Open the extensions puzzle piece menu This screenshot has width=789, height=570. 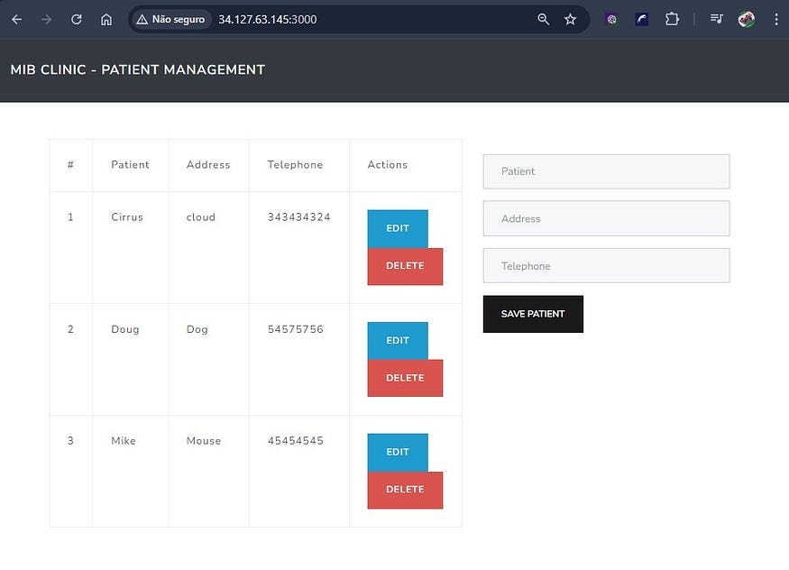pos(672,20)
